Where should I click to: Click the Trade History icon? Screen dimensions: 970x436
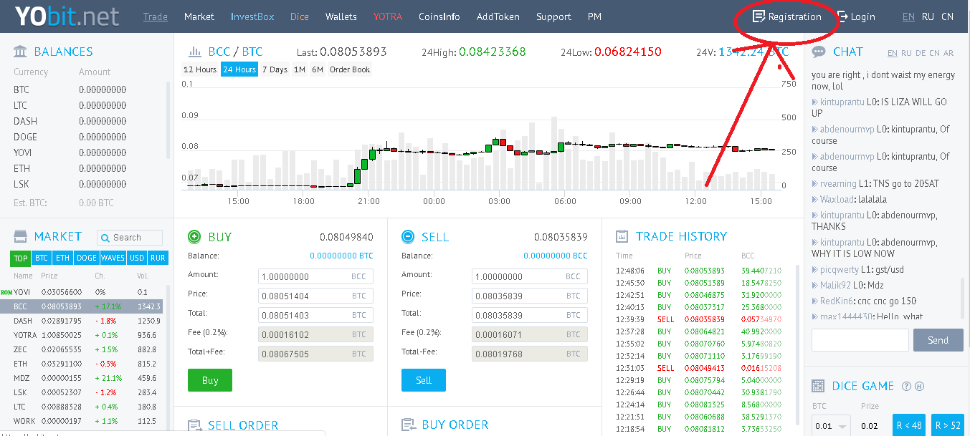[x=622, y=236]
